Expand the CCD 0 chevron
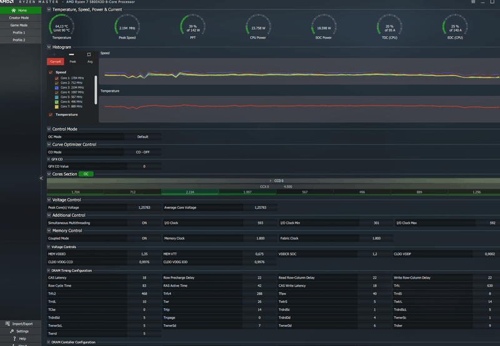This screenshot has height=346, width=500. 271,181
